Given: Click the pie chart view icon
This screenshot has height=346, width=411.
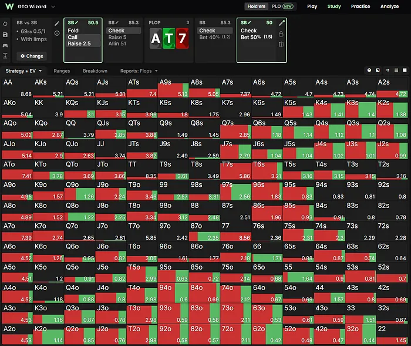Looking at the screenshot, I should click(x=369, y=70).
